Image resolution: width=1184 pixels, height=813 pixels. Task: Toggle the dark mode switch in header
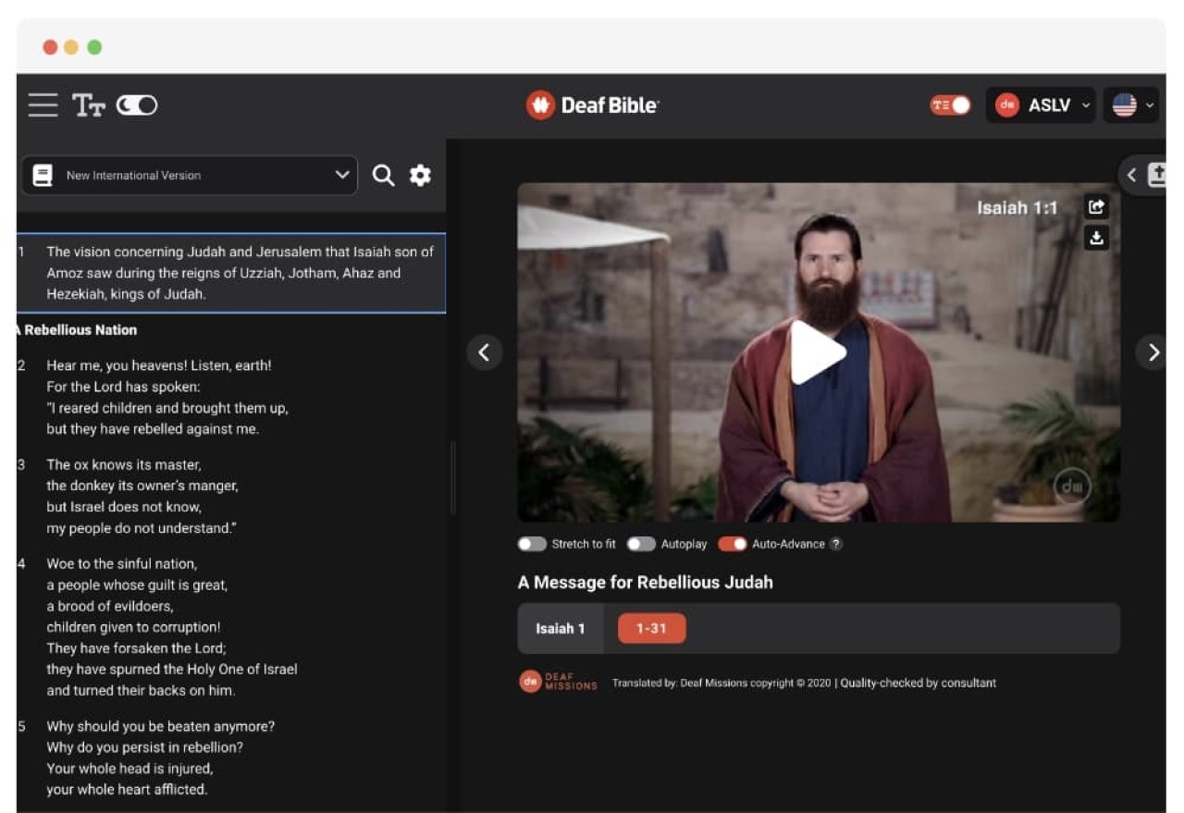click(137, 105)
